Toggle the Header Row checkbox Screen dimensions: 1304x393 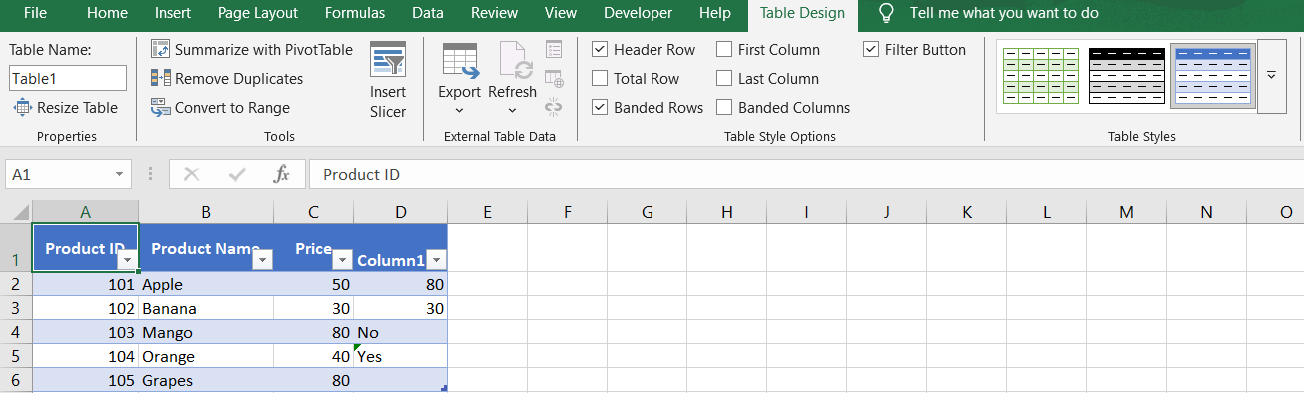click(600, 49)
